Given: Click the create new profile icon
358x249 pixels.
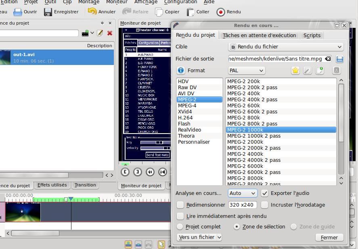Looking at the screenshot, I should click(320, 71).
